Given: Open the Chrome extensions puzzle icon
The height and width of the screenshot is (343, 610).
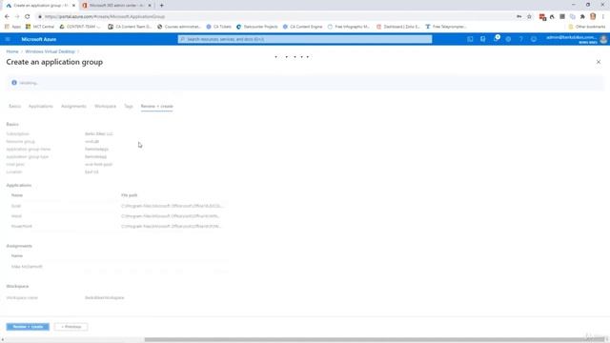Looking at the screenshot, I should coord(582,17).
